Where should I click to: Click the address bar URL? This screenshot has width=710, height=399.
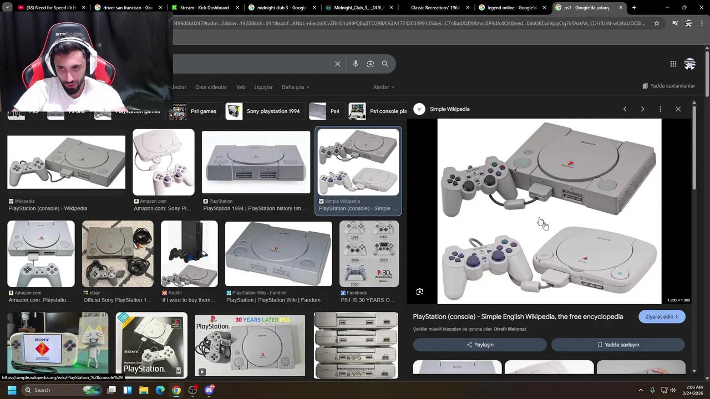coord(409,23)
